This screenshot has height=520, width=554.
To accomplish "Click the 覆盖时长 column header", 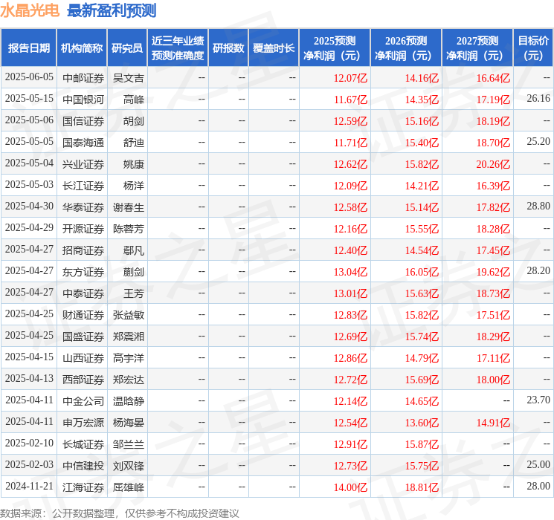I will click(x=273, y=48).
